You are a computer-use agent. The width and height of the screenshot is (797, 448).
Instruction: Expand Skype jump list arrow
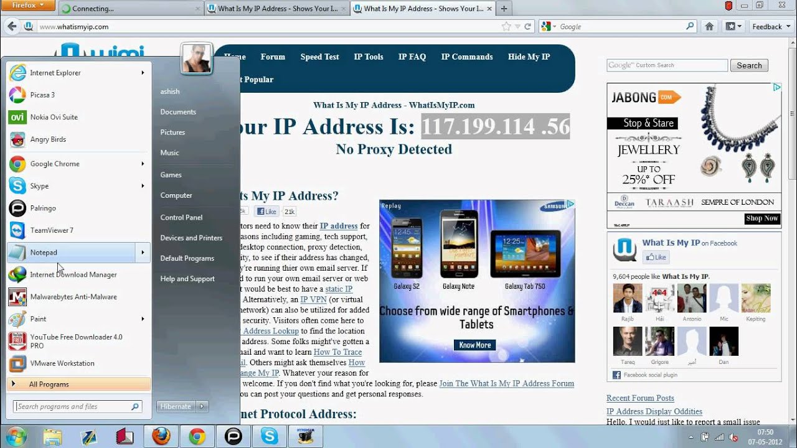coord(143,186)
